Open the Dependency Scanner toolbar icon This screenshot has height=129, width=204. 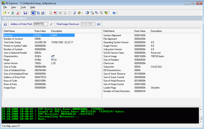(x=92, y=13)
